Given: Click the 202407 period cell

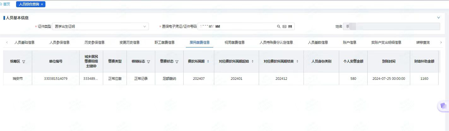Looking at the screenshot, I should tap(199, 79).
